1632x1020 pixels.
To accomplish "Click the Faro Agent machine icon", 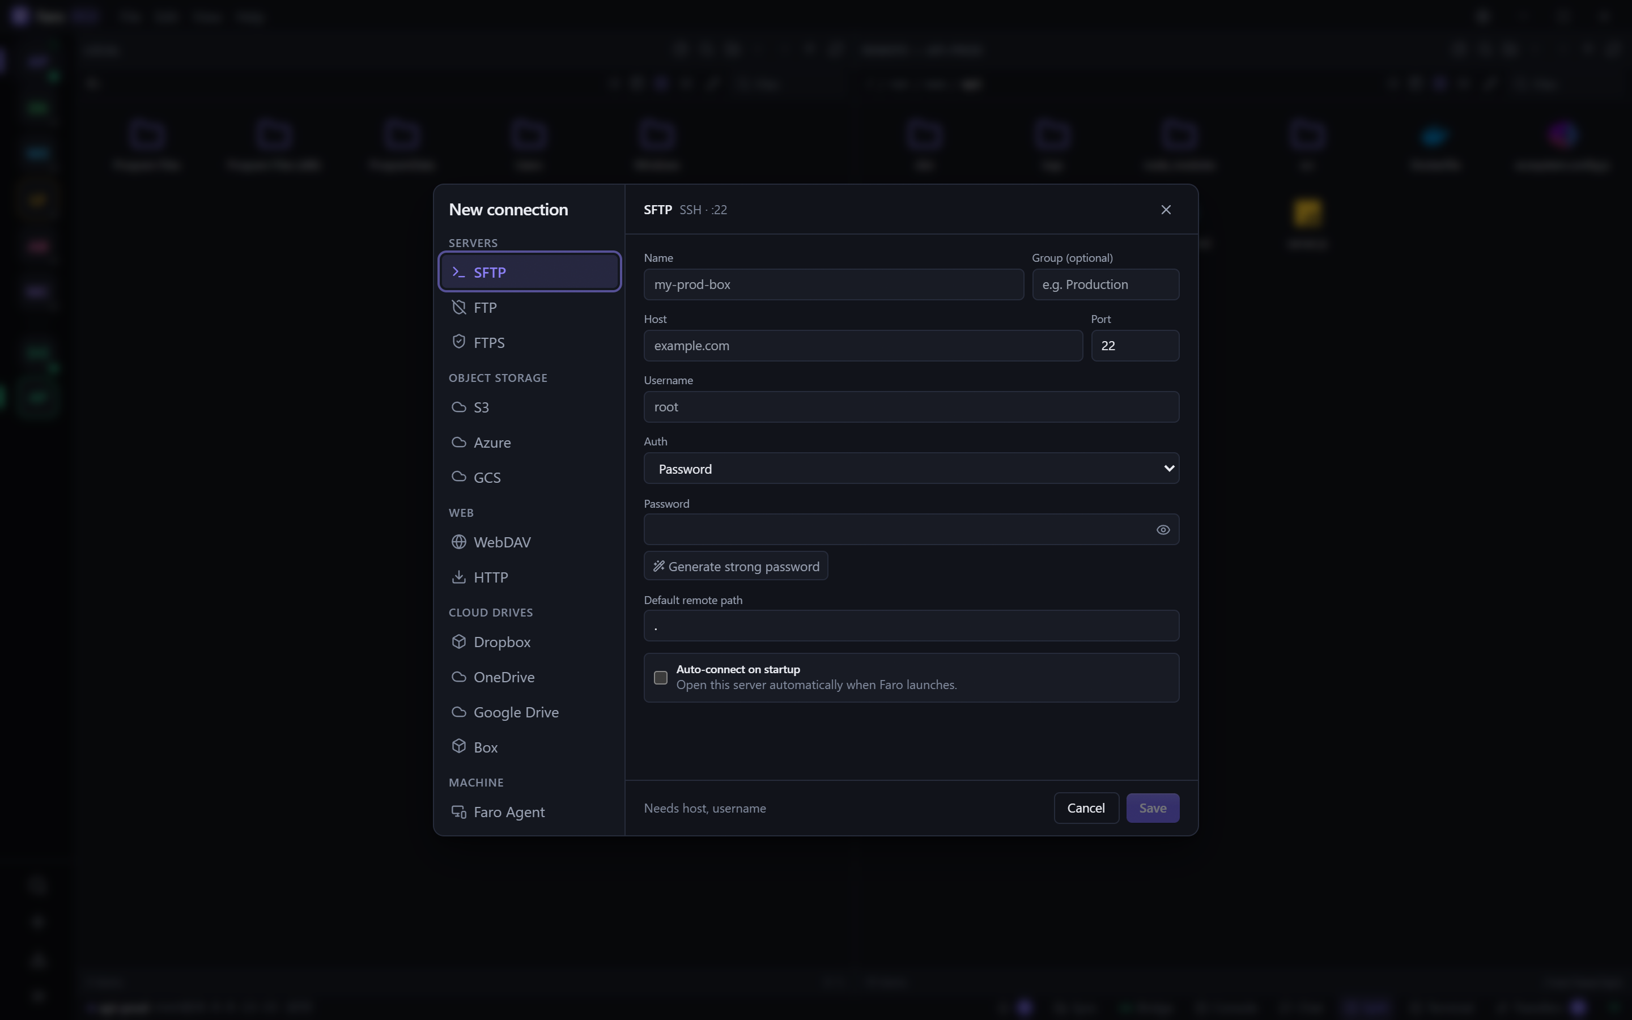I will (x=458, y=811).
